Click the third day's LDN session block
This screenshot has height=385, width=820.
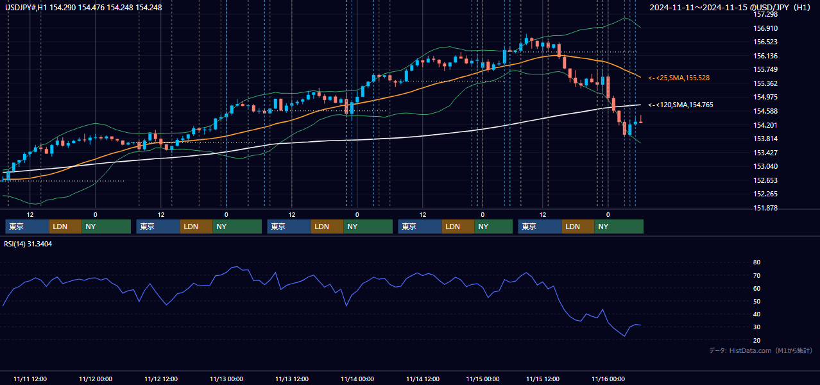coord(327,227)
